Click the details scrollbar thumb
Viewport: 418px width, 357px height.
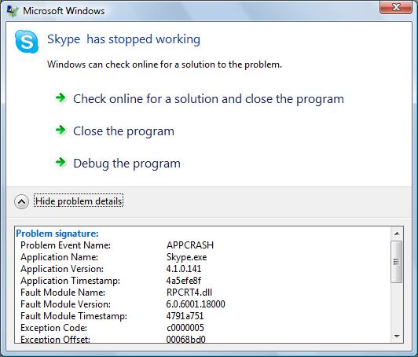(x=397, y=262)
